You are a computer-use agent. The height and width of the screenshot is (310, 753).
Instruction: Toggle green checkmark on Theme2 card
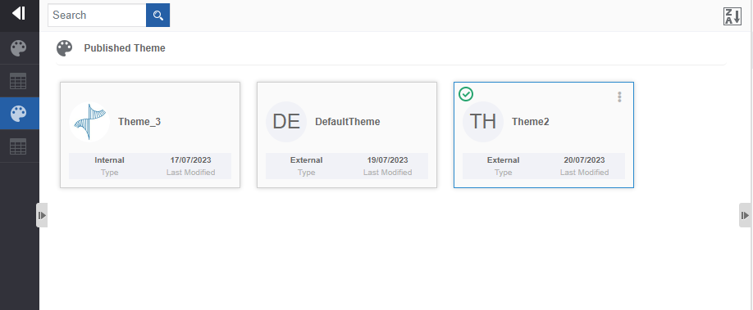pyautogui.click(x=466, y=94)
